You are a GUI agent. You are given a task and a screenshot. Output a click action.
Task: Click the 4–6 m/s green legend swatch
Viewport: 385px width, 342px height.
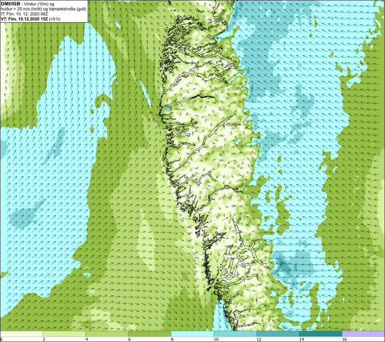click(x=107, y=334)
